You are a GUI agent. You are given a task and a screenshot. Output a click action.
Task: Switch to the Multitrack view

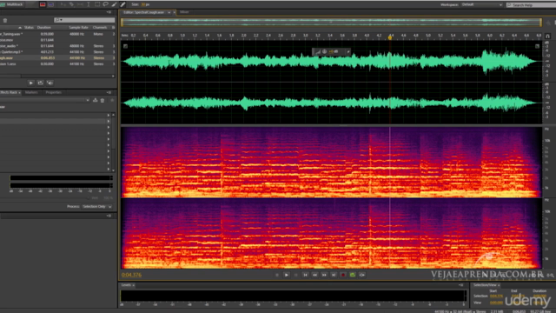tap(12, 4)
